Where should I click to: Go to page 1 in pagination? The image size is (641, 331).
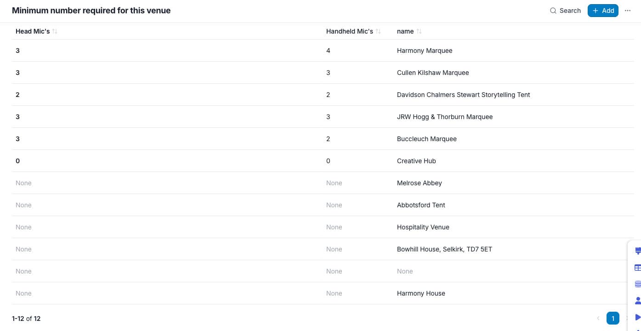(613, 318)
